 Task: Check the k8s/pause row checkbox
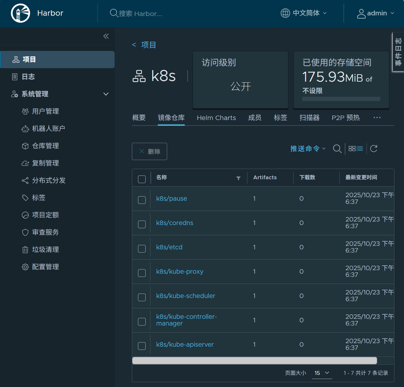pos(142,200)
